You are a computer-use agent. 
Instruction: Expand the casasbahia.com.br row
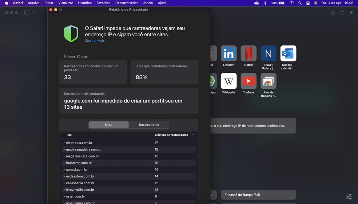point(64,183)
